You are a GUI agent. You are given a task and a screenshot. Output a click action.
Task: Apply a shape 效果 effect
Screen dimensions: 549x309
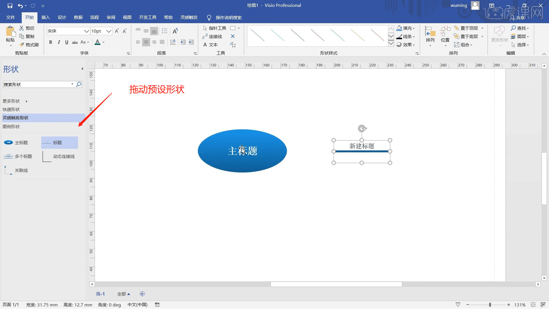click(x=406, y=45)
